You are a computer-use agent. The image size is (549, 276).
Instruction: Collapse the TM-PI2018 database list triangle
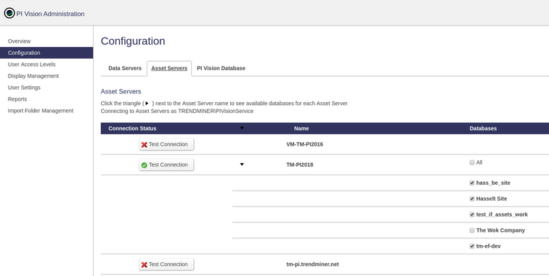point(242,164)
